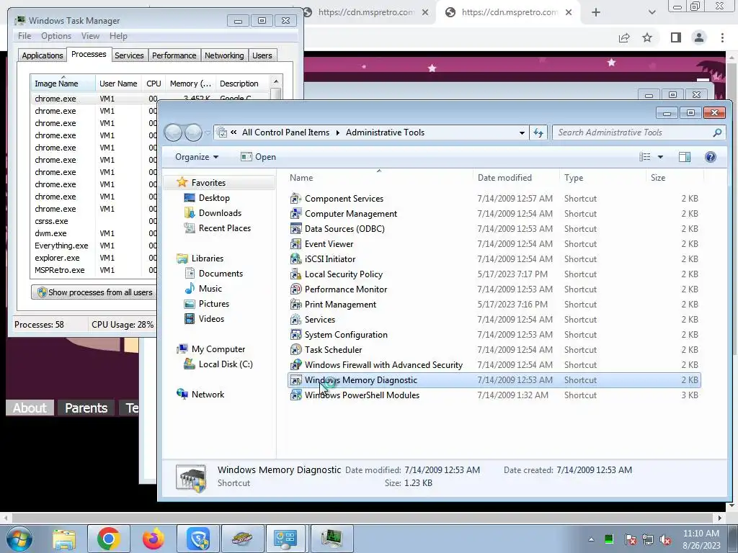Select Windows PowerShell Modules icon
This screenshot has height=553, width=738.
(295, 395)
